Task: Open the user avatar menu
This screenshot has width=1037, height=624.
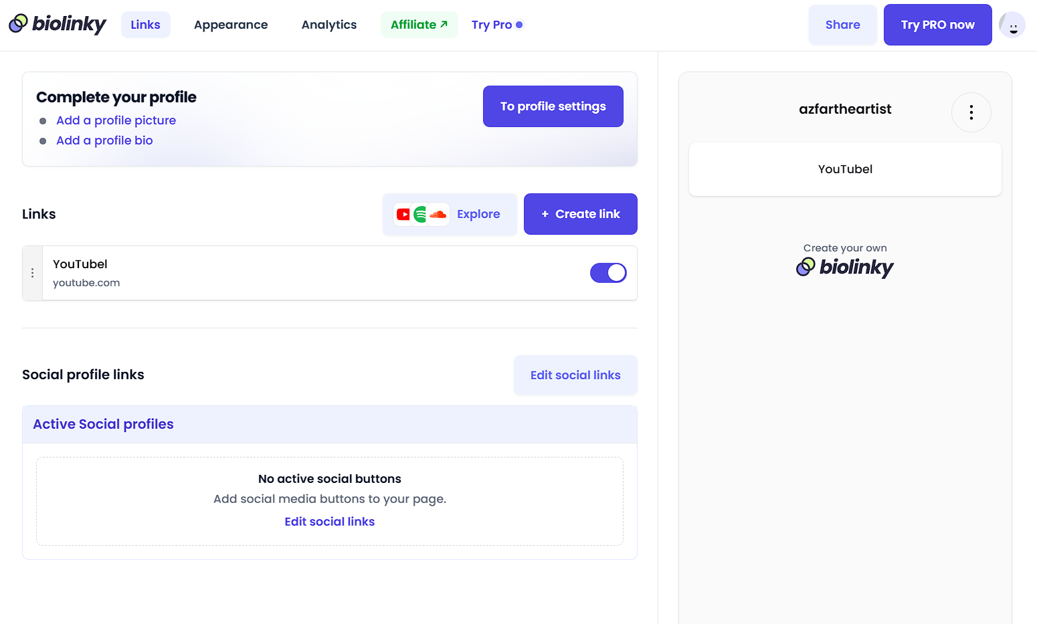Action: click(x=1012, y=25)
